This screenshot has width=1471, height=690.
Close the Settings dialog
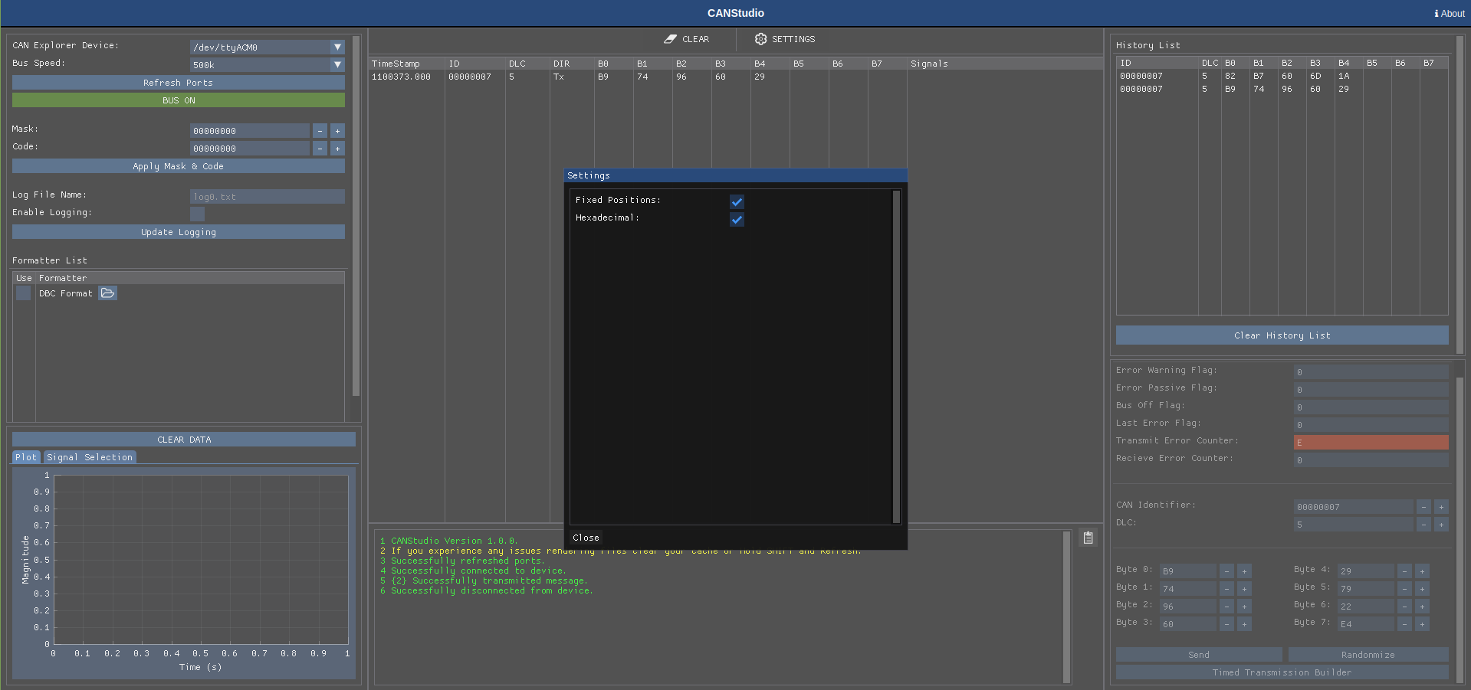pos(586,538)
